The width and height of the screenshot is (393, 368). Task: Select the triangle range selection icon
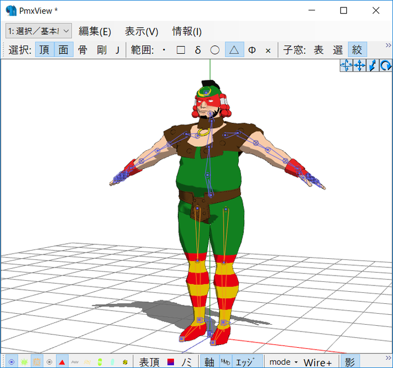point(234,50)
